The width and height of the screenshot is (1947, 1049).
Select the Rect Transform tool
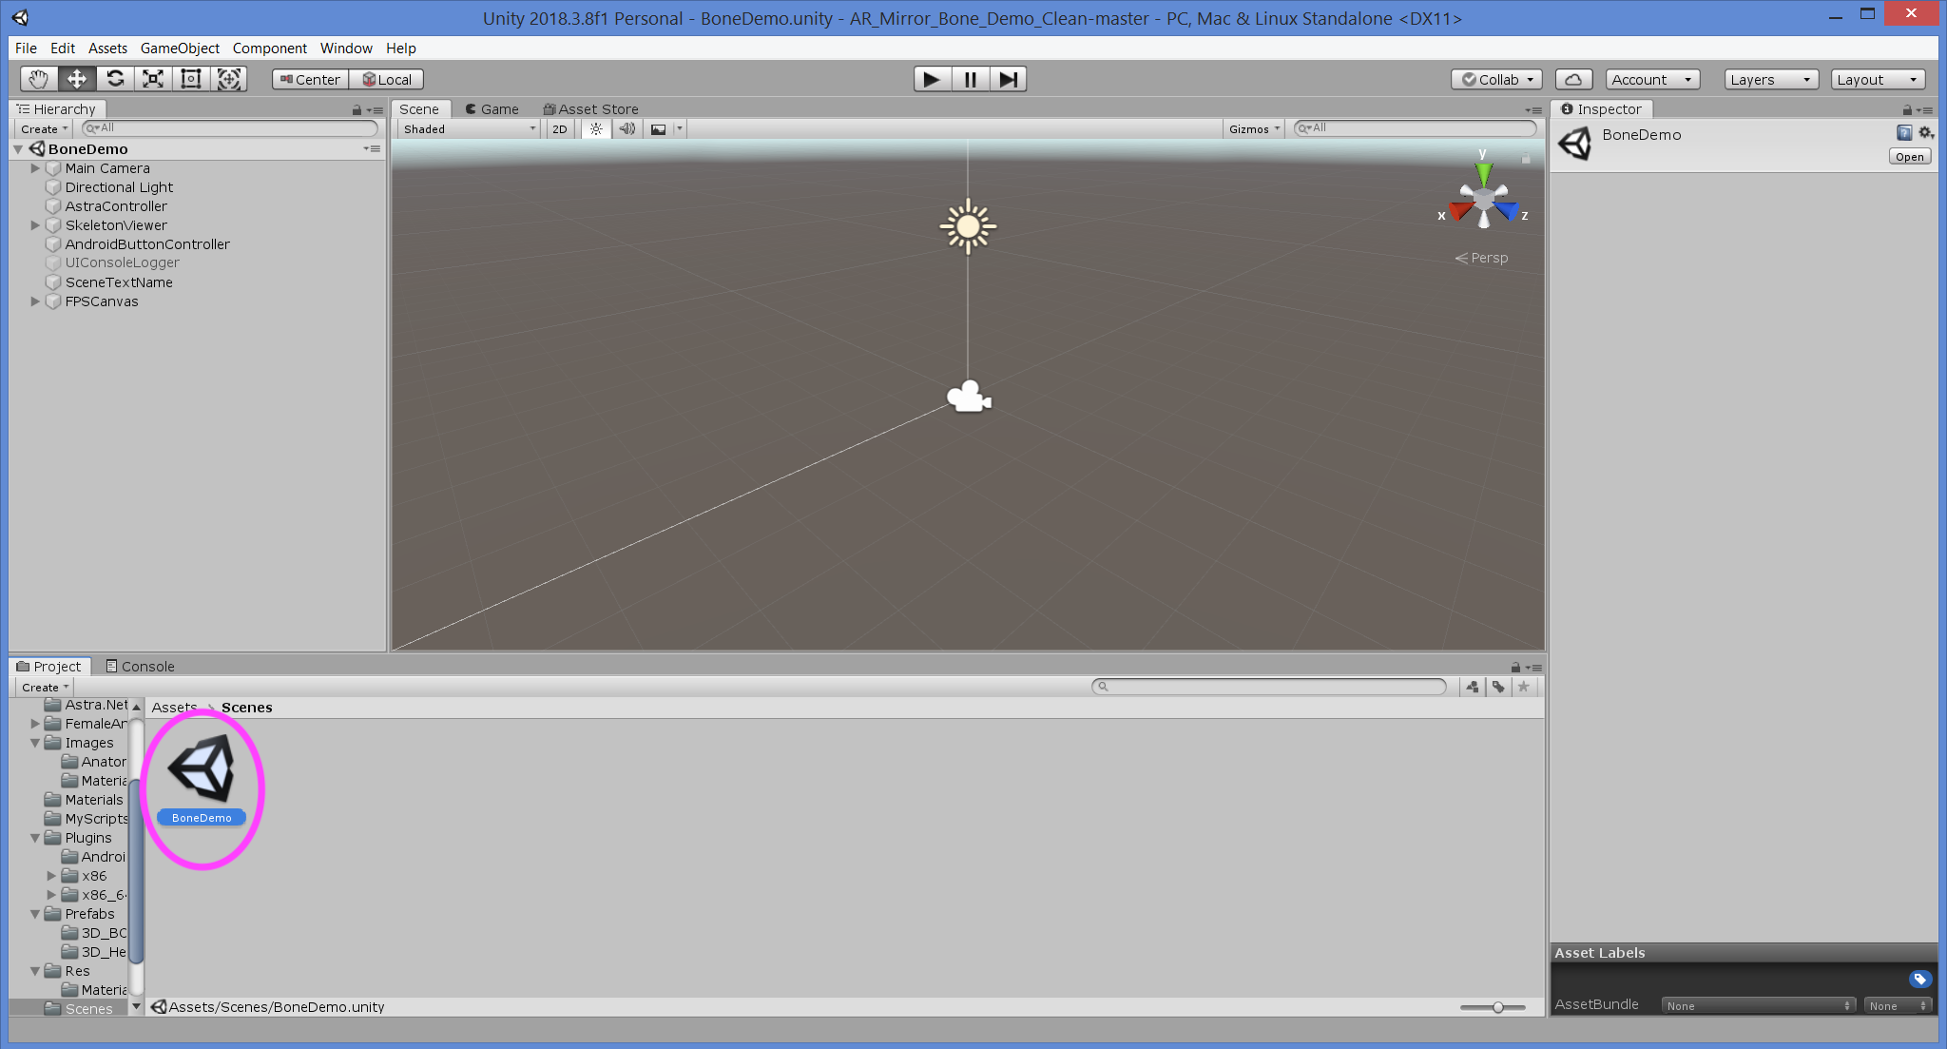point(191,79)
